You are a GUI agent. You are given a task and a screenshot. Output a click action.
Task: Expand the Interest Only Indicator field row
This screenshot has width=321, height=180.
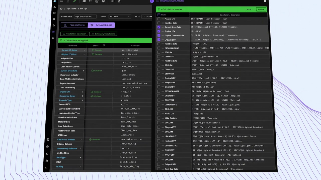click(x=81, y=148)
